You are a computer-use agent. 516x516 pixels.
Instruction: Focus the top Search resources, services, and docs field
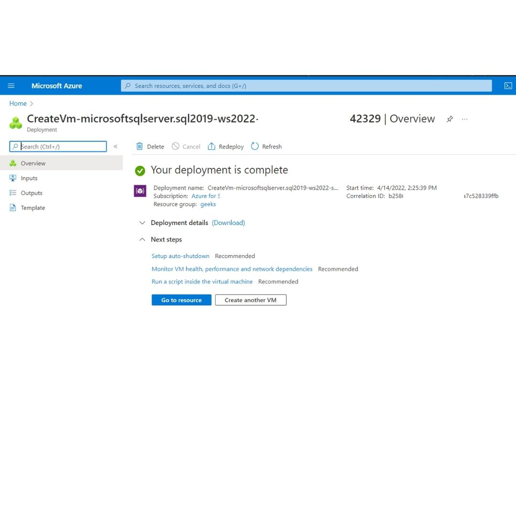coord(306,86)
